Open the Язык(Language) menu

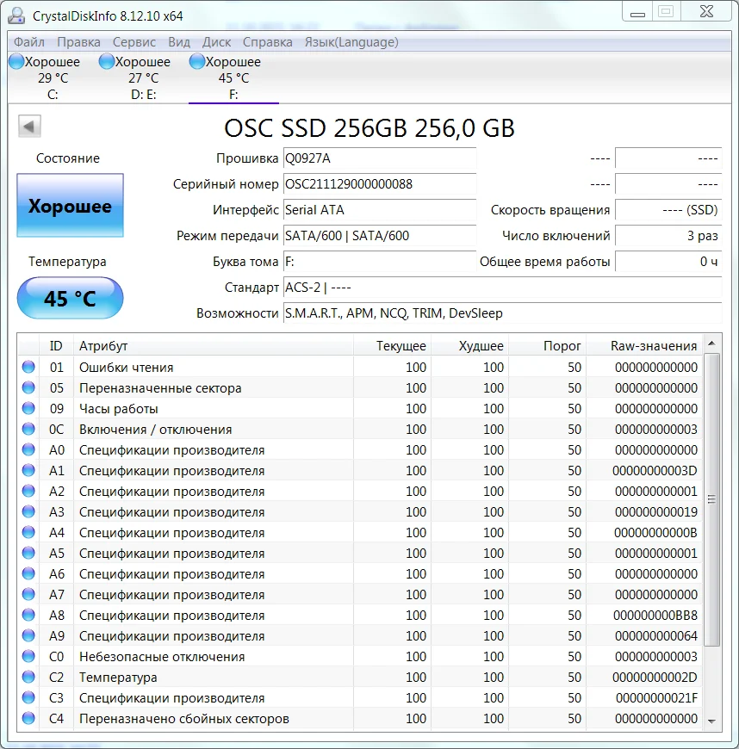click(351, 42)
